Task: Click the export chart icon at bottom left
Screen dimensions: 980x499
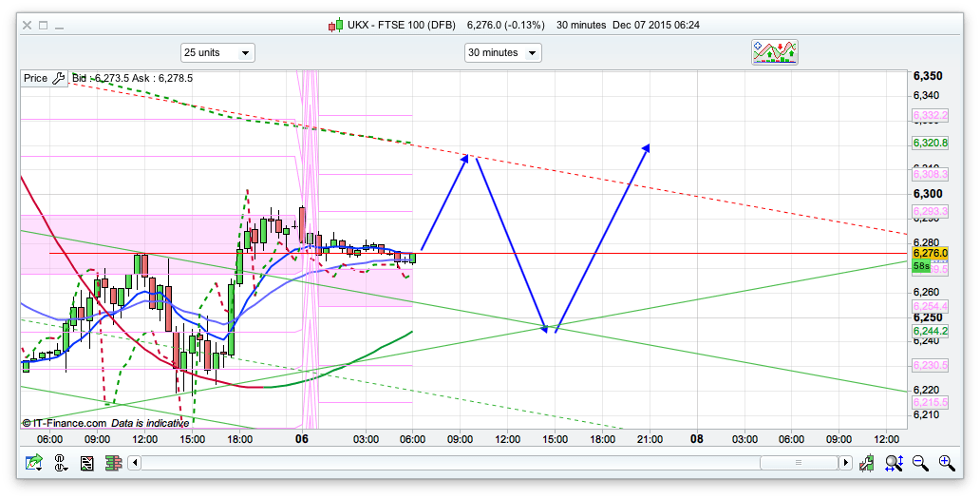Action: click(34, 463)
